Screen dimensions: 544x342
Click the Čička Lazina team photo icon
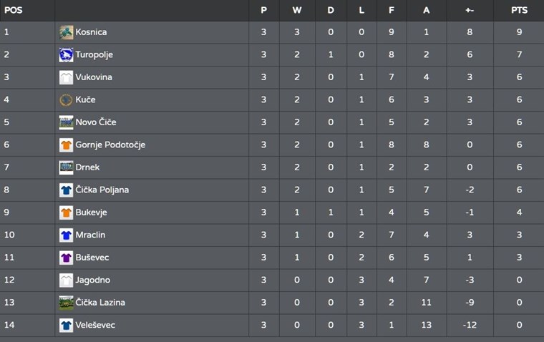point(66,303)
